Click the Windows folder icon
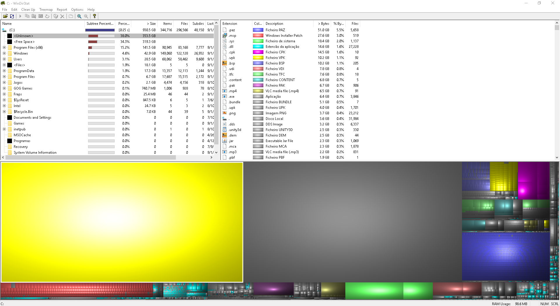This screenshot has height=306, width=560. [10, 53]
